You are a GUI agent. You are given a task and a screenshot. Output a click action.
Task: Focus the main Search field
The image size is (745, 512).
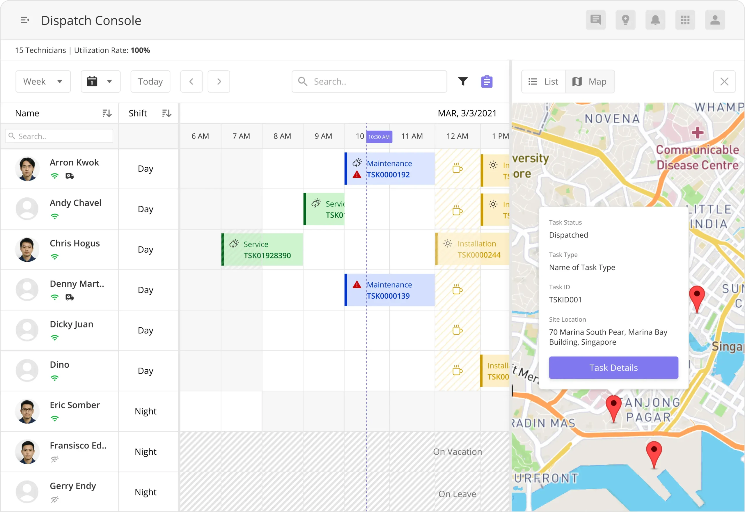tap(369, 82)
